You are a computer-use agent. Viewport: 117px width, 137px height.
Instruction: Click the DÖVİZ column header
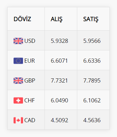point(22,19)
